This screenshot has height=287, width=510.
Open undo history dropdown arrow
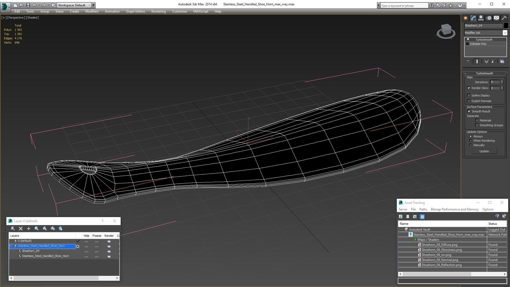(39, 5)
